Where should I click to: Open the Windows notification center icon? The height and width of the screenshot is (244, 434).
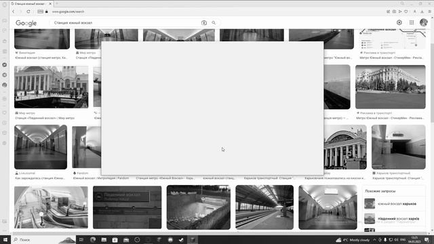pos(427,239)
